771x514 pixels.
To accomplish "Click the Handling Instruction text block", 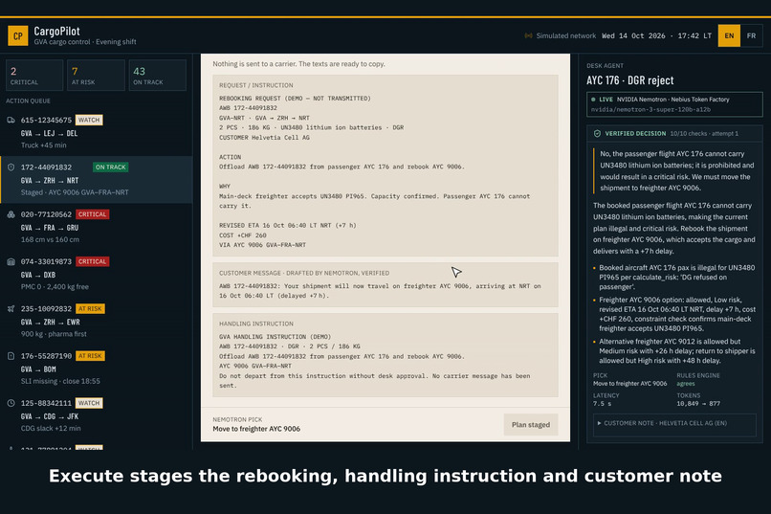I will click(385, 355).
